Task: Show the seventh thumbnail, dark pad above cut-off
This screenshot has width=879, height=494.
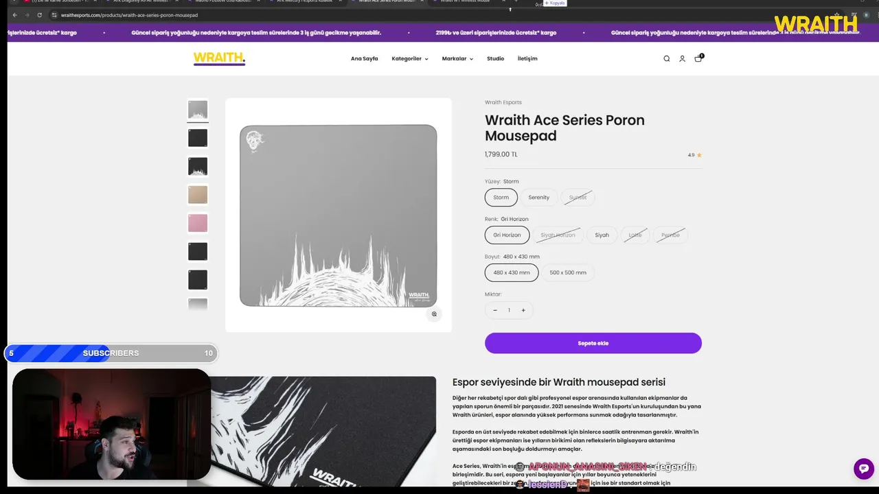Action: coord(198,280)
